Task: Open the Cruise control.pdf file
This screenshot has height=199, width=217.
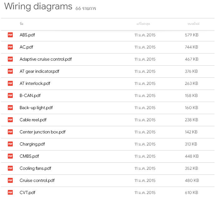Action: 37,180
